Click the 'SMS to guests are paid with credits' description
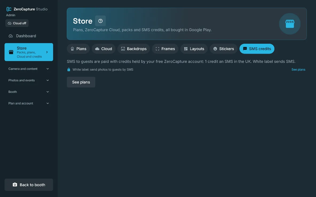Viewport: 316px width, 197px height. tap(181, 61)
